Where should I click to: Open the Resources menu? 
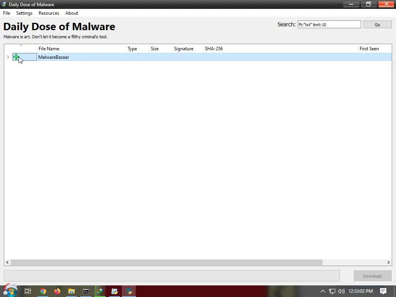[49, 13]
